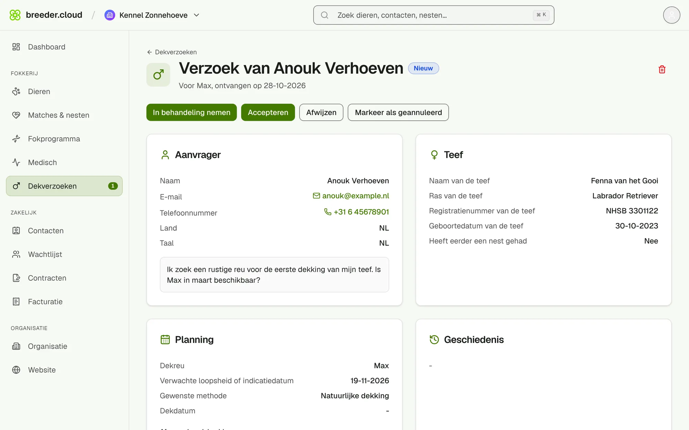
Task: Click the purple kennel building icon
Action: 110,15
